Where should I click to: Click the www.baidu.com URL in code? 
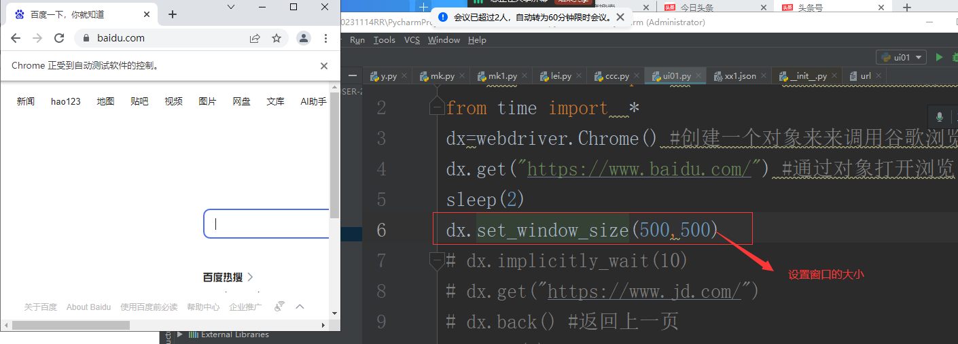[x=639, y=169]
